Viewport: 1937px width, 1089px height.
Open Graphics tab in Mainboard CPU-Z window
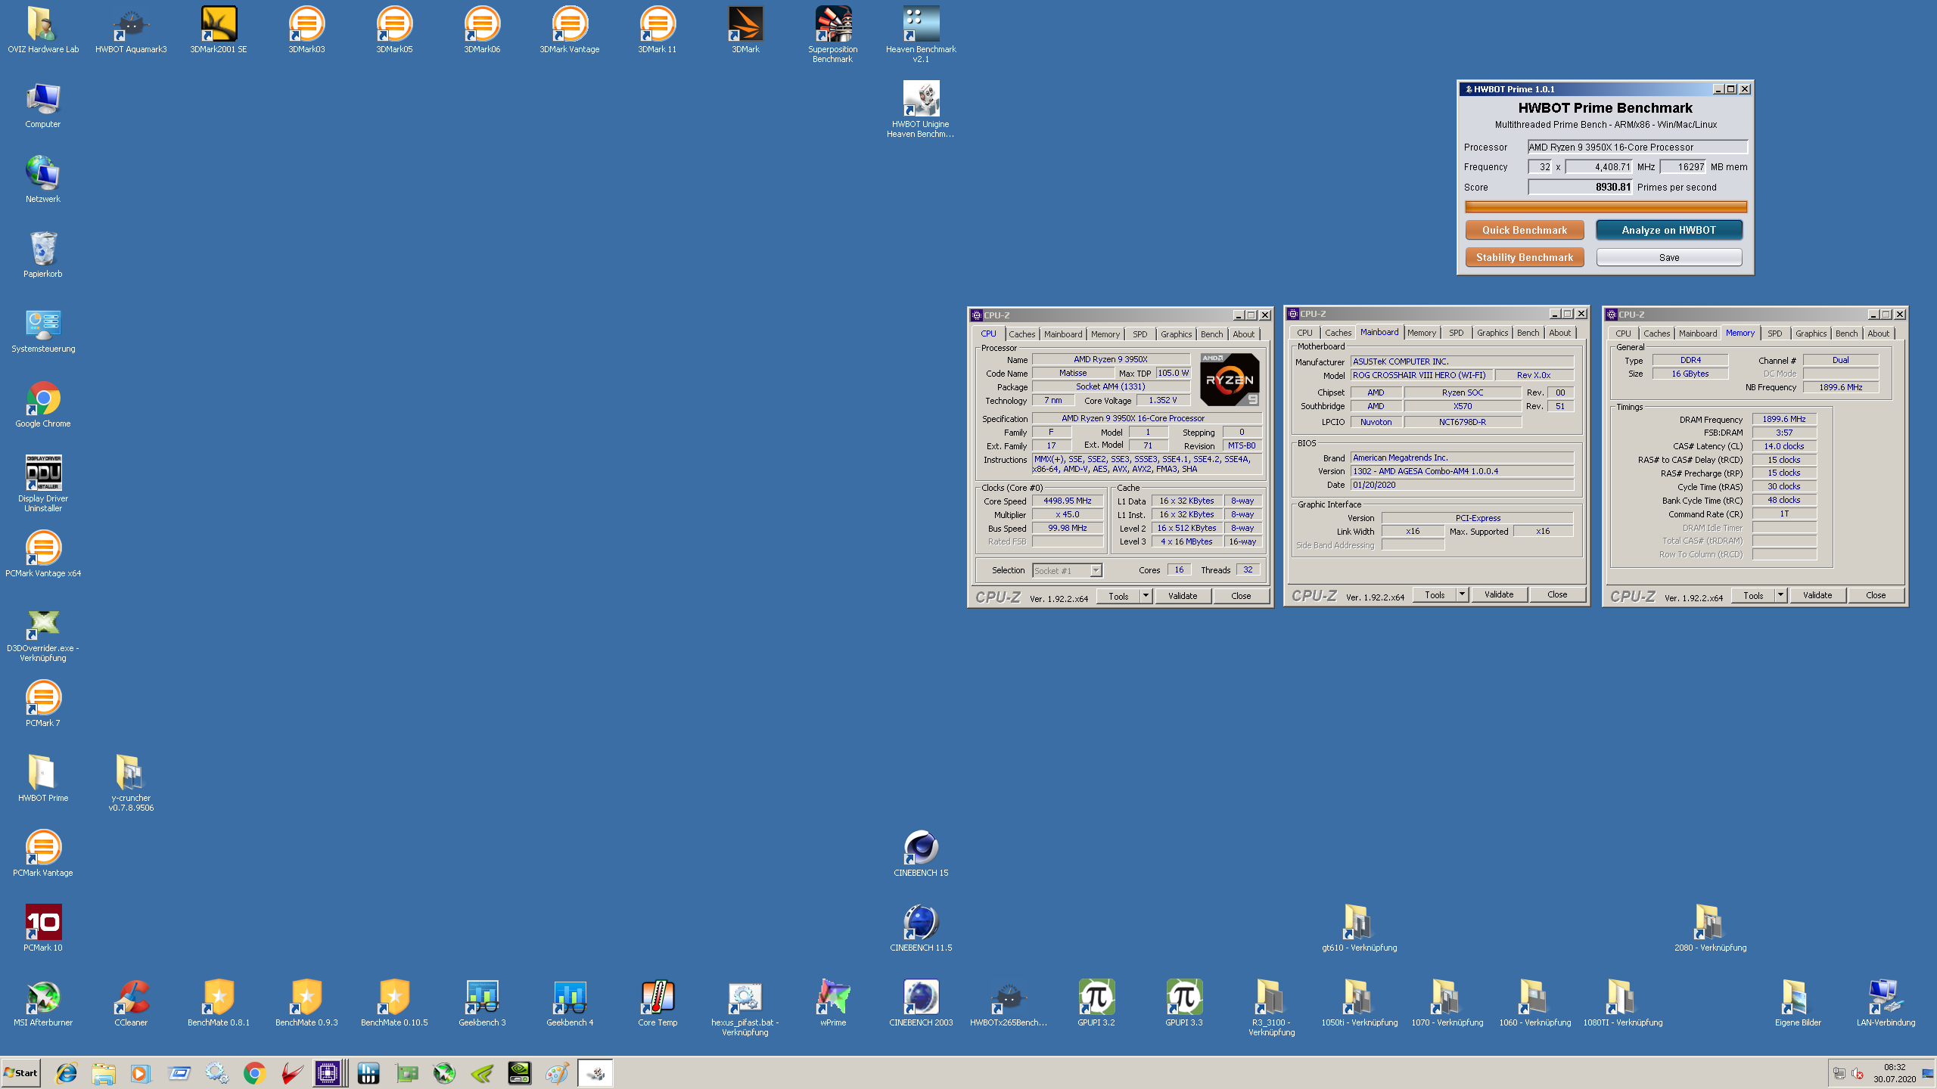pos(1492,333)
